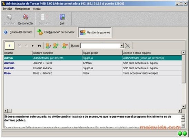The width and height of the screenshot is (189, 138).
Task: Click the 'Rosa J. Jiménez' cell
Action: [57, 73]
